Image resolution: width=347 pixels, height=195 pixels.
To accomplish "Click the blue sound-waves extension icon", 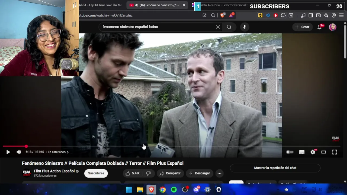I will [x=268, y=15].
